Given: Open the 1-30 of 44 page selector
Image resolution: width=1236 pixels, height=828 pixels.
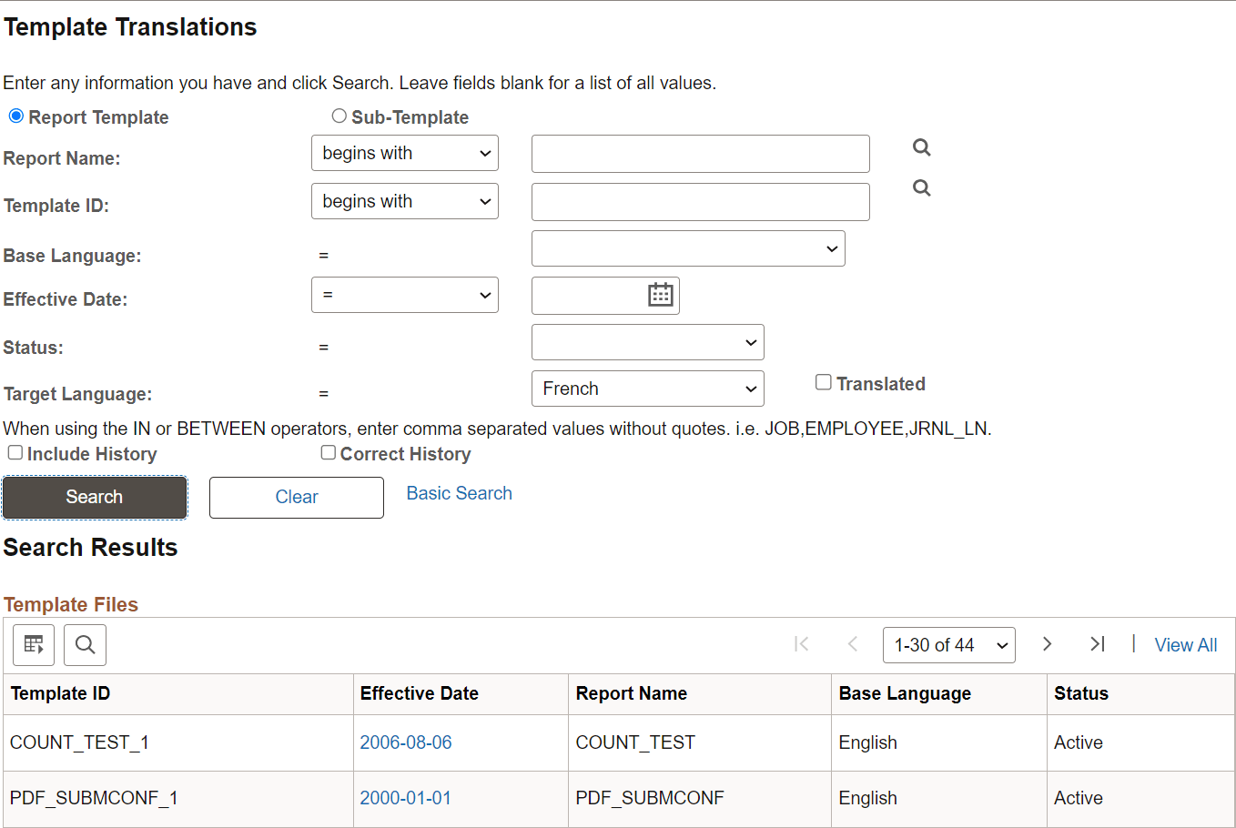Looking at the screenshot, I should [x=948, y=644].
